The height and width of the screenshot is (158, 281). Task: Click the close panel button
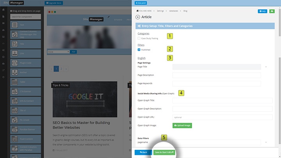pyautogui.click(x=141, y=3)
